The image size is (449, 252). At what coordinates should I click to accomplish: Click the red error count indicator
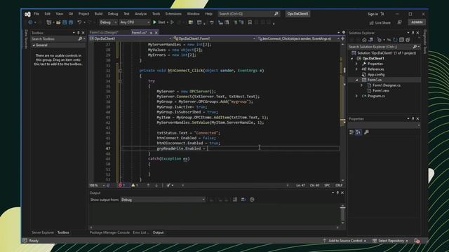(121, 185)
